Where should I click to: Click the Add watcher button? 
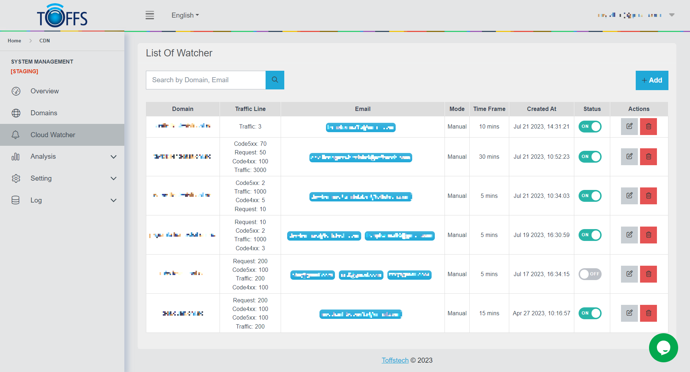coord(652,80)
